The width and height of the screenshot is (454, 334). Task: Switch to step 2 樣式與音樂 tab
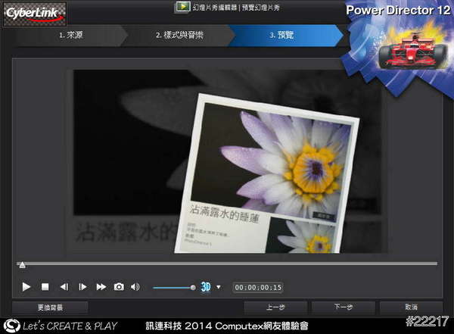179,36
